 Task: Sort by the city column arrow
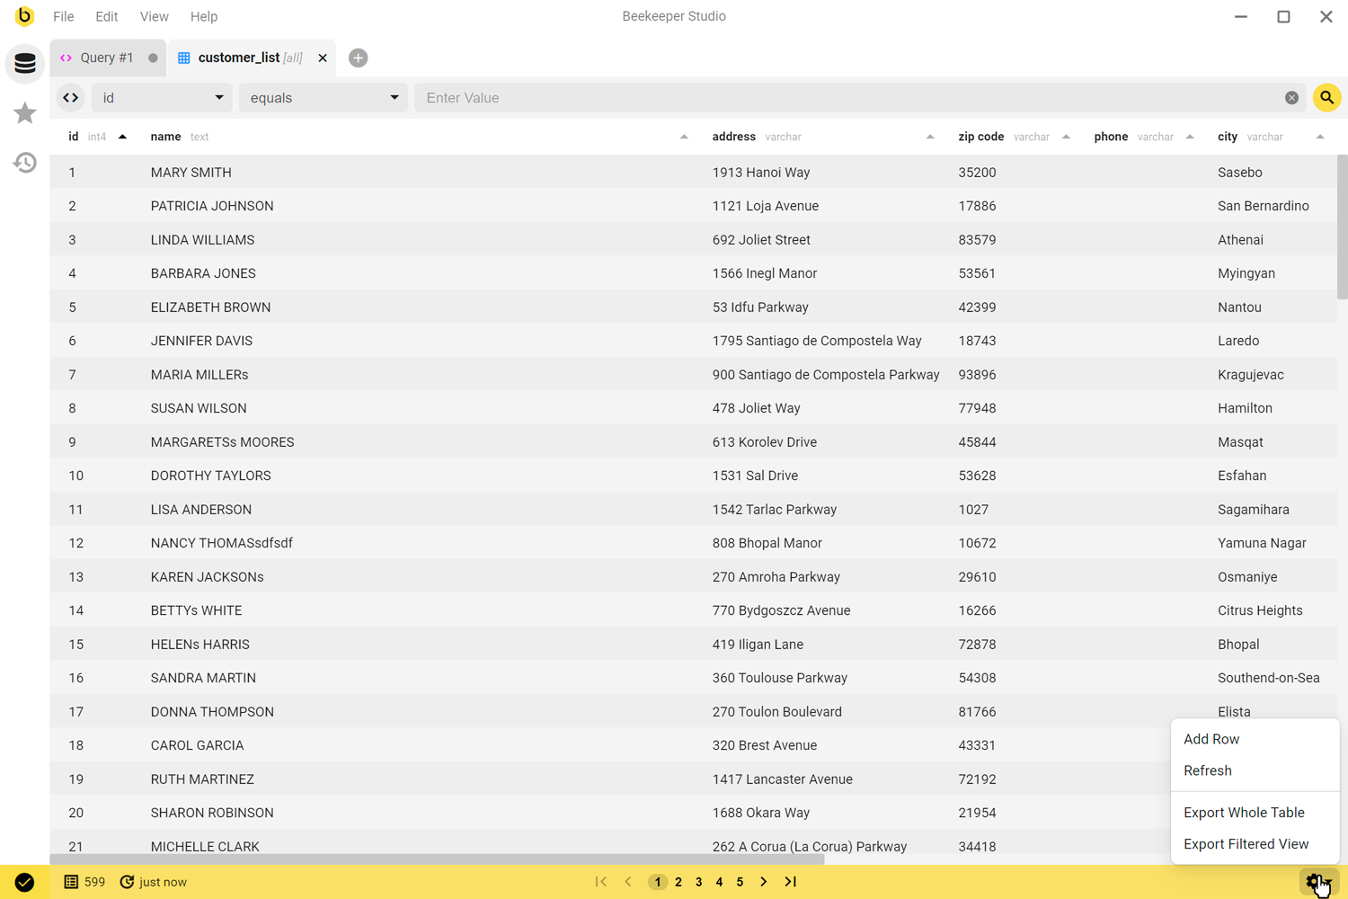1320,137
